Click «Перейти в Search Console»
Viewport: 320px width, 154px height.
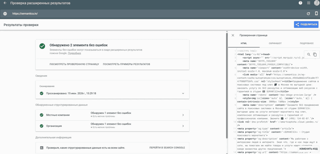[167, 148]
